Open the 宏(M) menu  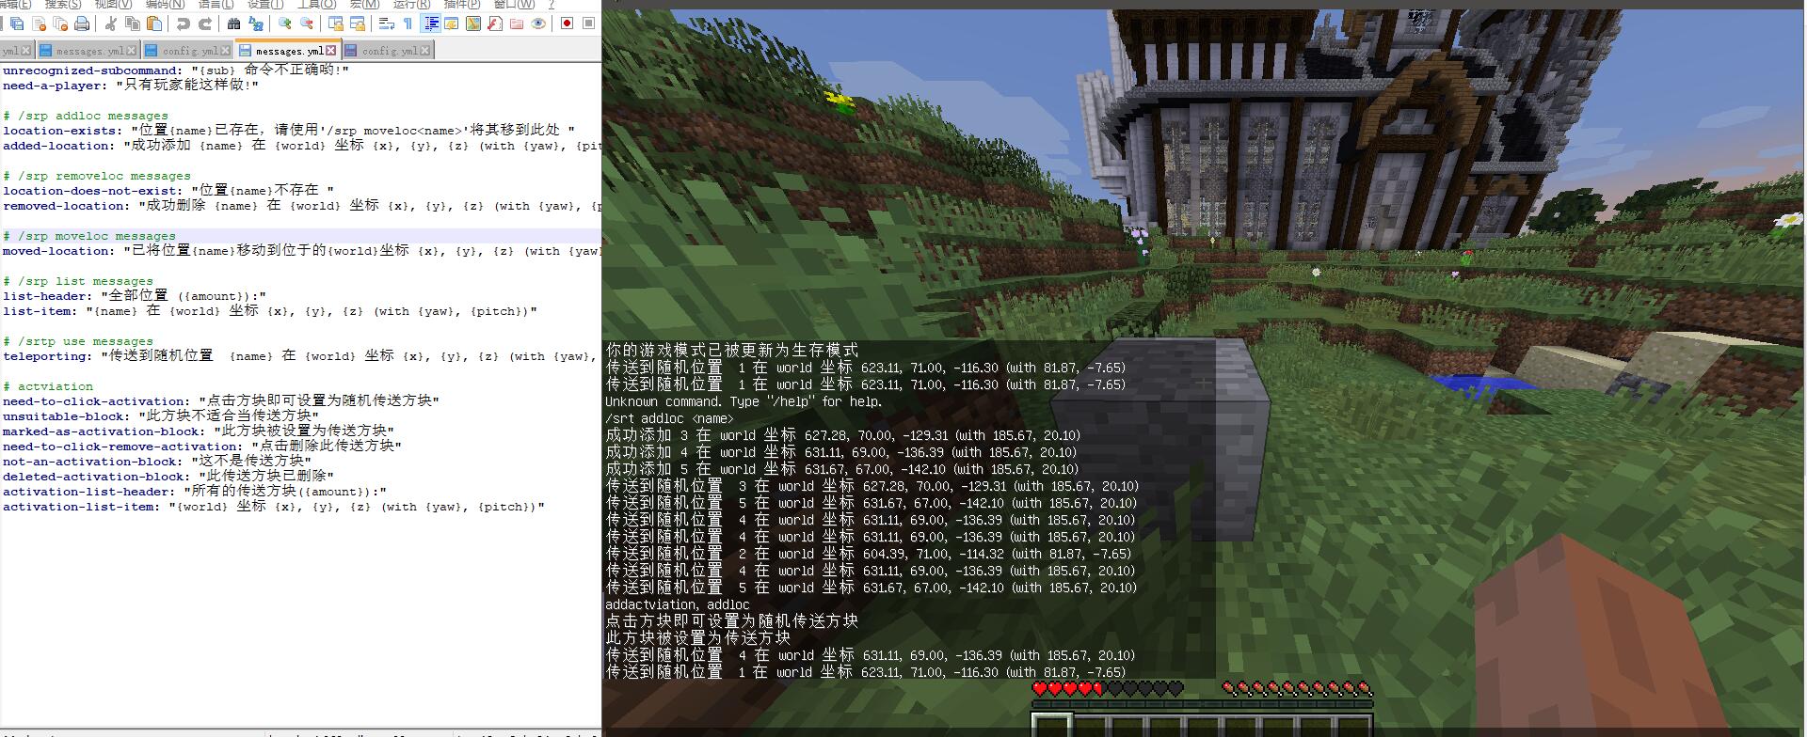point(365,5)
